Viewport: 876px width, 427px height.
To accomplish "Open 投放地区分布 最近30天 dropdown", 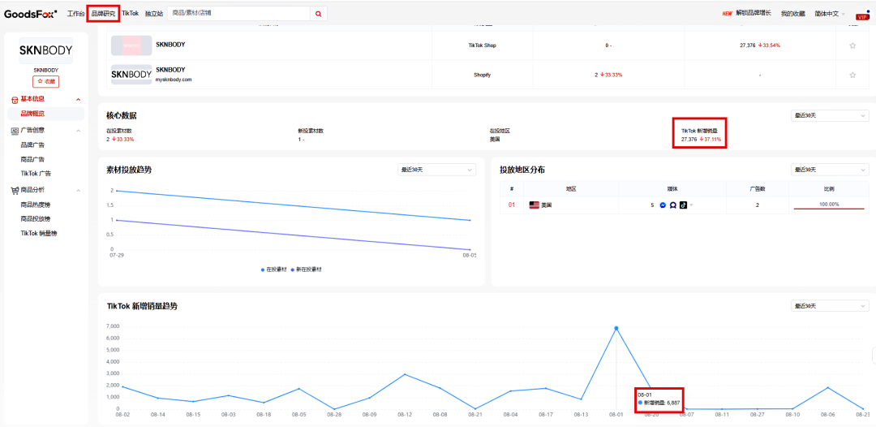I will click(830, 170).
